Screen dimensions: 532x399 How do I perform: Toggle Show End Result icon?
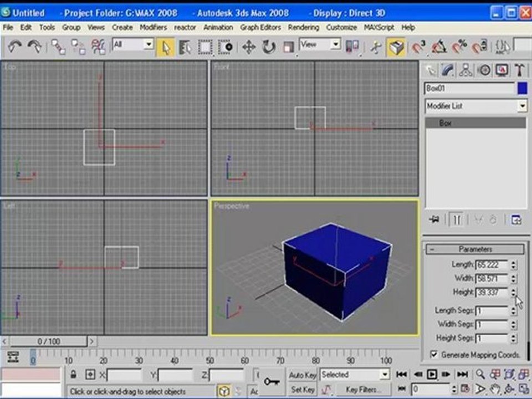click(457, 220)
